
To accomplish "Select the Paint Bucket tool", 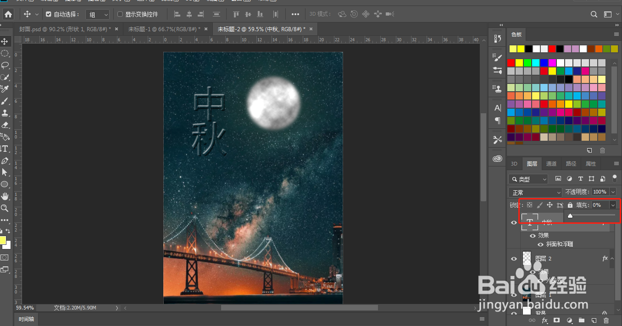I will click(5, 137).
